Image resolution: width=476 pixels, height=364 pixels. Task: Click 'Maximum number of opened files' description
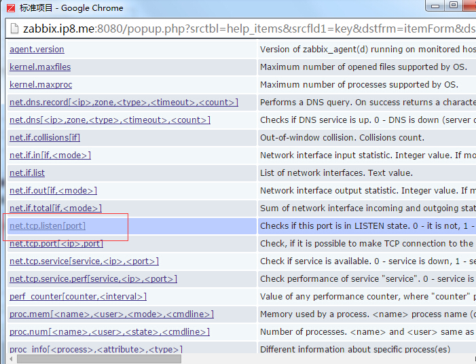pyautogui.click(x=363, y=67)
